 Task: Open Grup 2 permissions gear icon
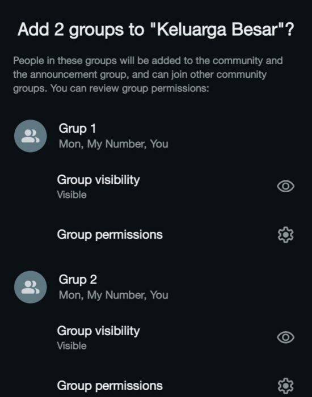click(x=286, y=386)
